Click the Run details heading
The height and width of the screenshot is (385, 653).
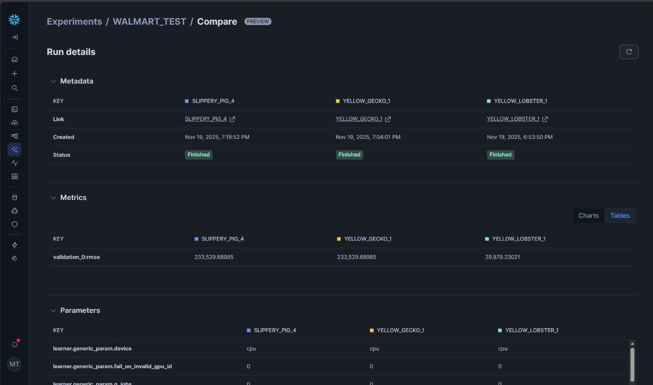coord(71,52)
